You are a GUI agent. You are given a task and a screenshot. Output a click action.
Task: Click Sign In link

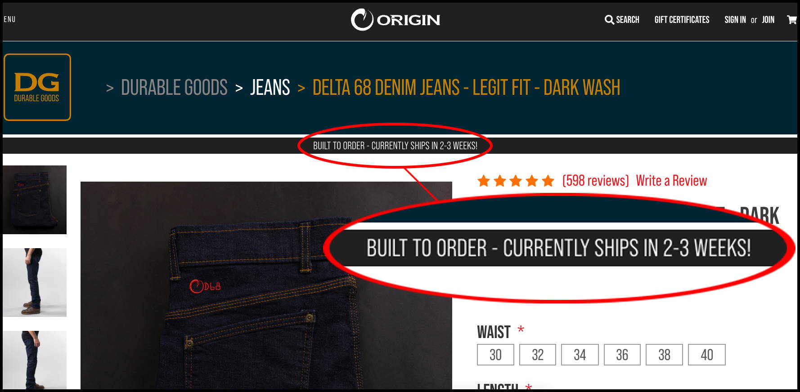[735, 20]
